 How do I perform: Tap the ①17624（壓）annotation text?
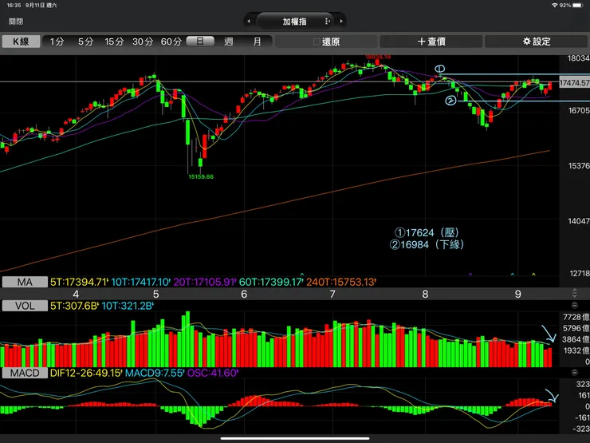(427, 232)
